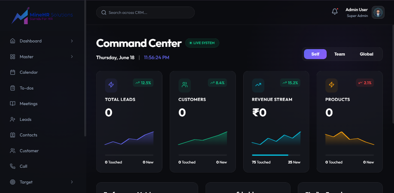Screen dimensions: 394x193
Task: Select the Self view toggle
Action: point(315,54)
